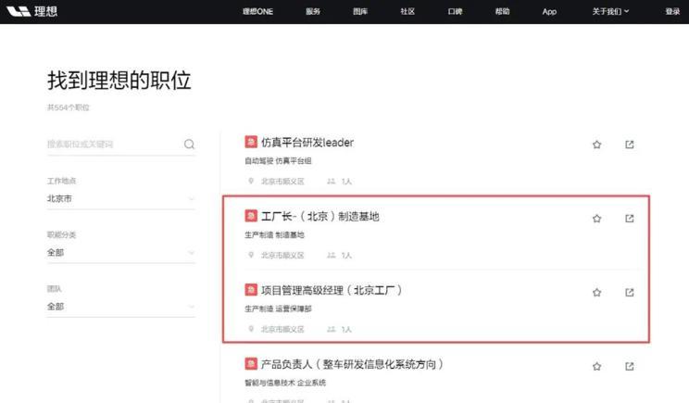Screen dimensions: 689x403
Task: Open the 社区 menu item
Action: tap(407, 11)
